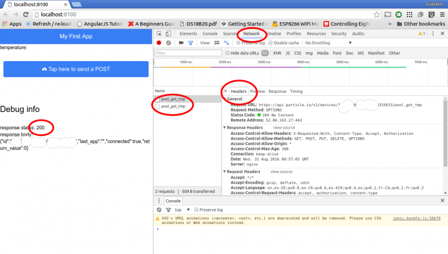Toggle the overview waterfall view icon

point(226,43)
